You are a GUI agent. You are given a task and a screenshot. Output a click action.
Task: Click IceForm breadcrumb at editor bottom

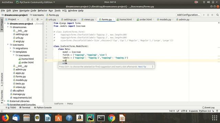pos(59,104)
